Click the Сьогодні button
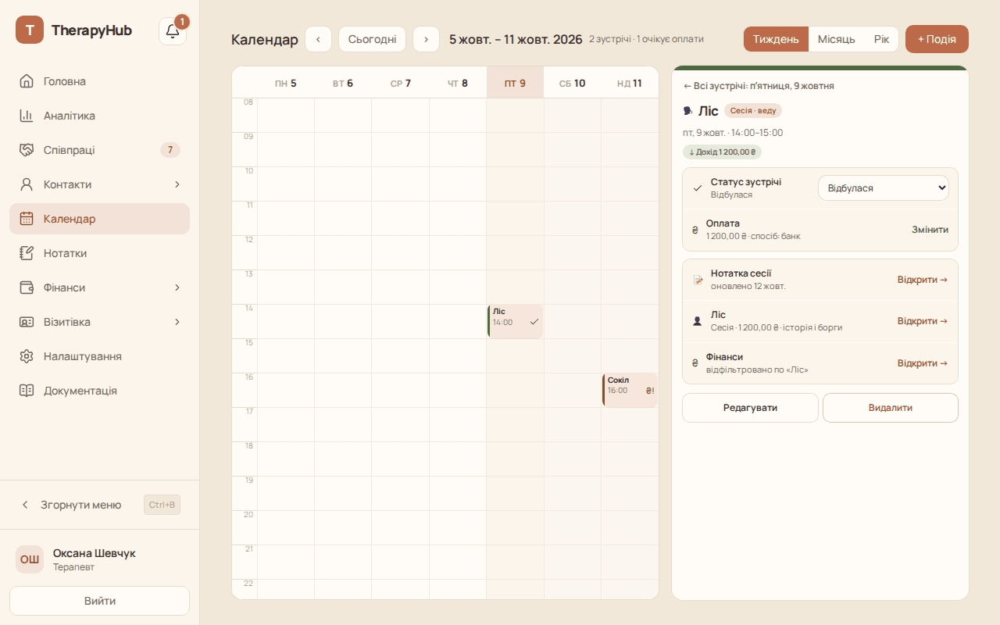The image size is (1000, 625). (x=372, y=39)
